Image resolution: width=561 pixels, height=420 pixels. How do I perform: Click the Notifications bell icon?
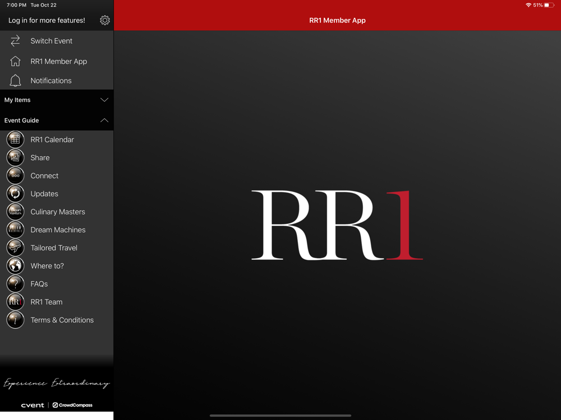(x=15, y=81)
